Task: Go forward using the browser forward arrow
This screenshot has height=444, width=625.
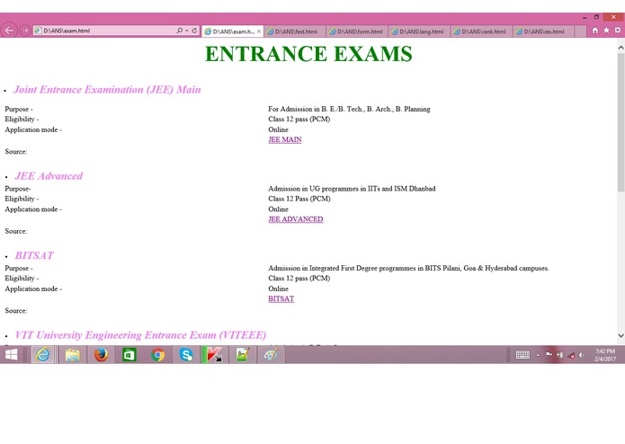Action: tap(24, 31)
